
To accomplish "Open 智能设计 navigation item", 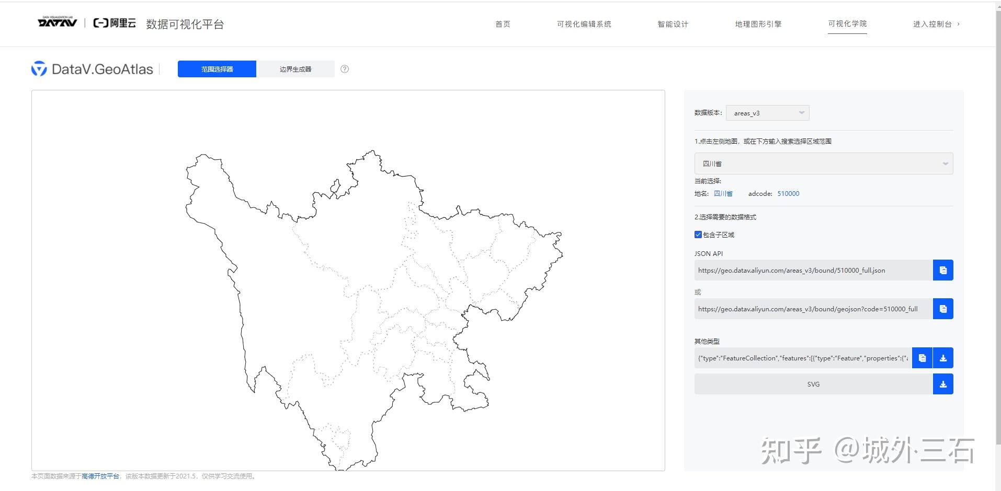I will [x=673, y=24].
